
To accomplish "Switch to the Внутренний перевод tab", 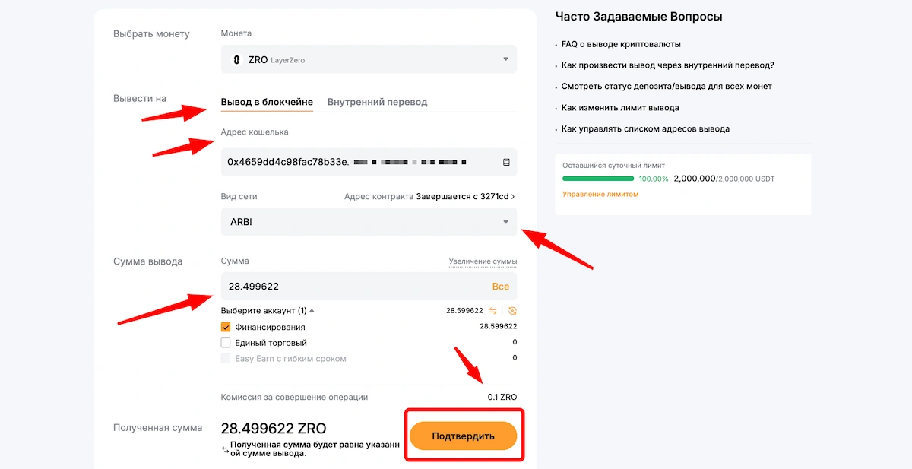I will click(x=378, y=101).
